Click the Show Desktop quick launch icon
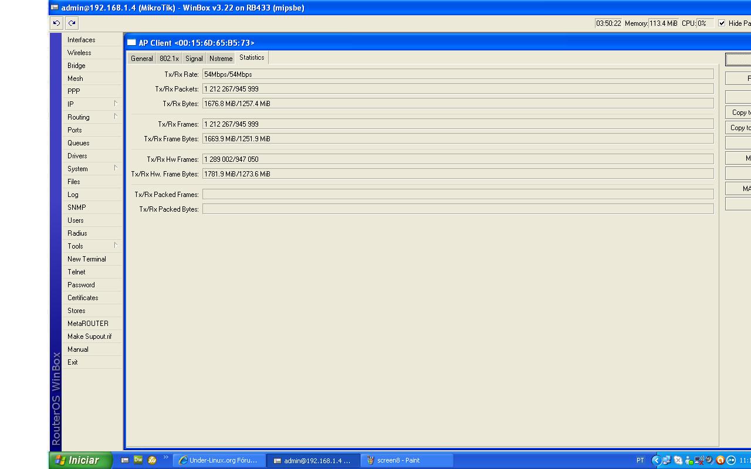Image resolution: width=751 pixels, height=469 pixels. click(125, 460)
